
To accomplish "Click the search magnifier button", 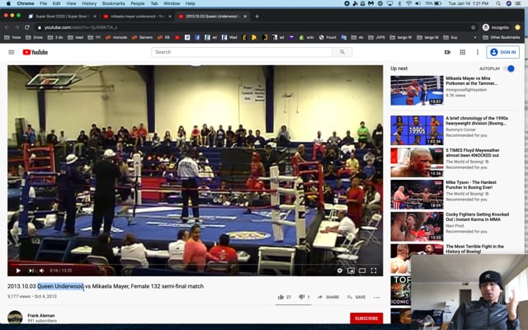I will pos(342,52).
